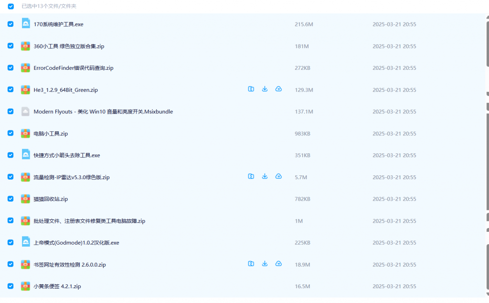The width and height of the screenshot is (489, 303).
Task: Open 上帝模式(Godmode)1.0.2汉化版.exe
Action: [x=76, y=242]
